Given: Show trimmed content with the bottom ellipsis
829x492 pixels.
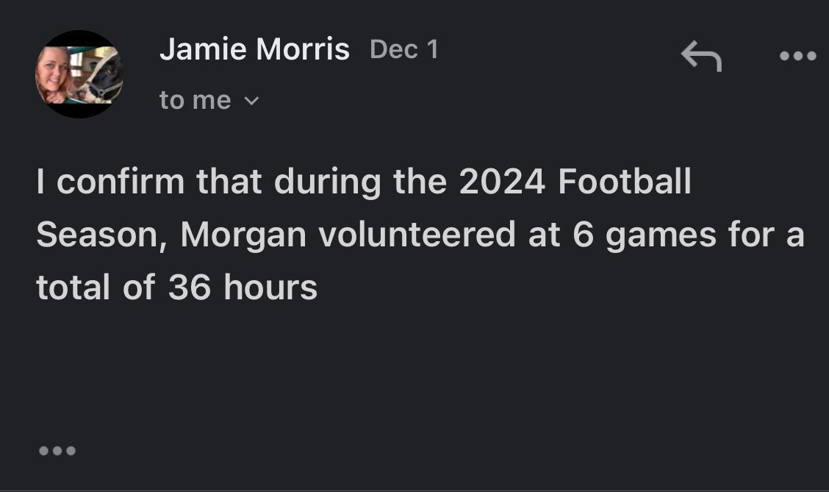Looking at the screenshot, I should pyautogui.click(x=57, y=450).
